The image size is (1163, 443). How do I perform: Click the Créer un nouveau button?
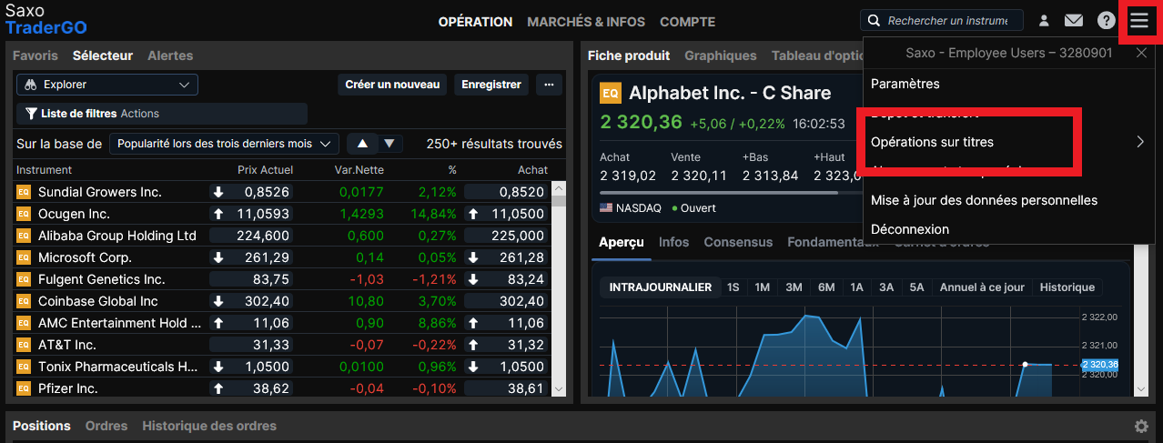point(392,85)
